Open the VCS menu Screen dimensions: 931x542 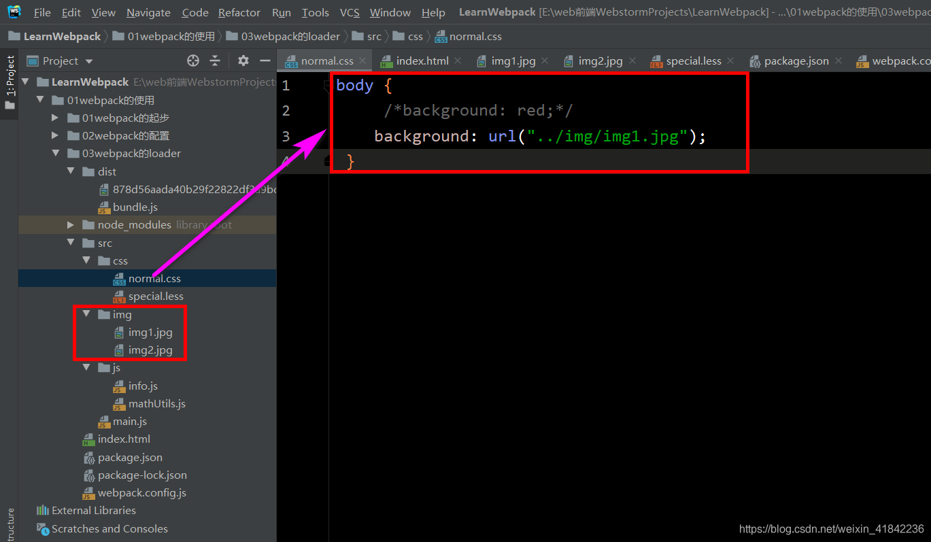[x=350, y=12]
